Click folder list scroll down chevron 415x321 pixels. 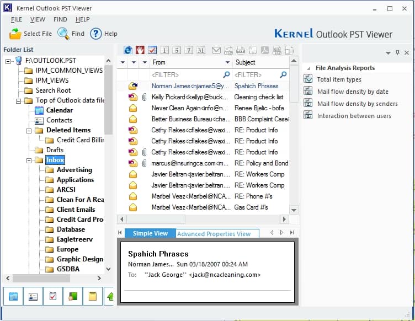point(108,269)
